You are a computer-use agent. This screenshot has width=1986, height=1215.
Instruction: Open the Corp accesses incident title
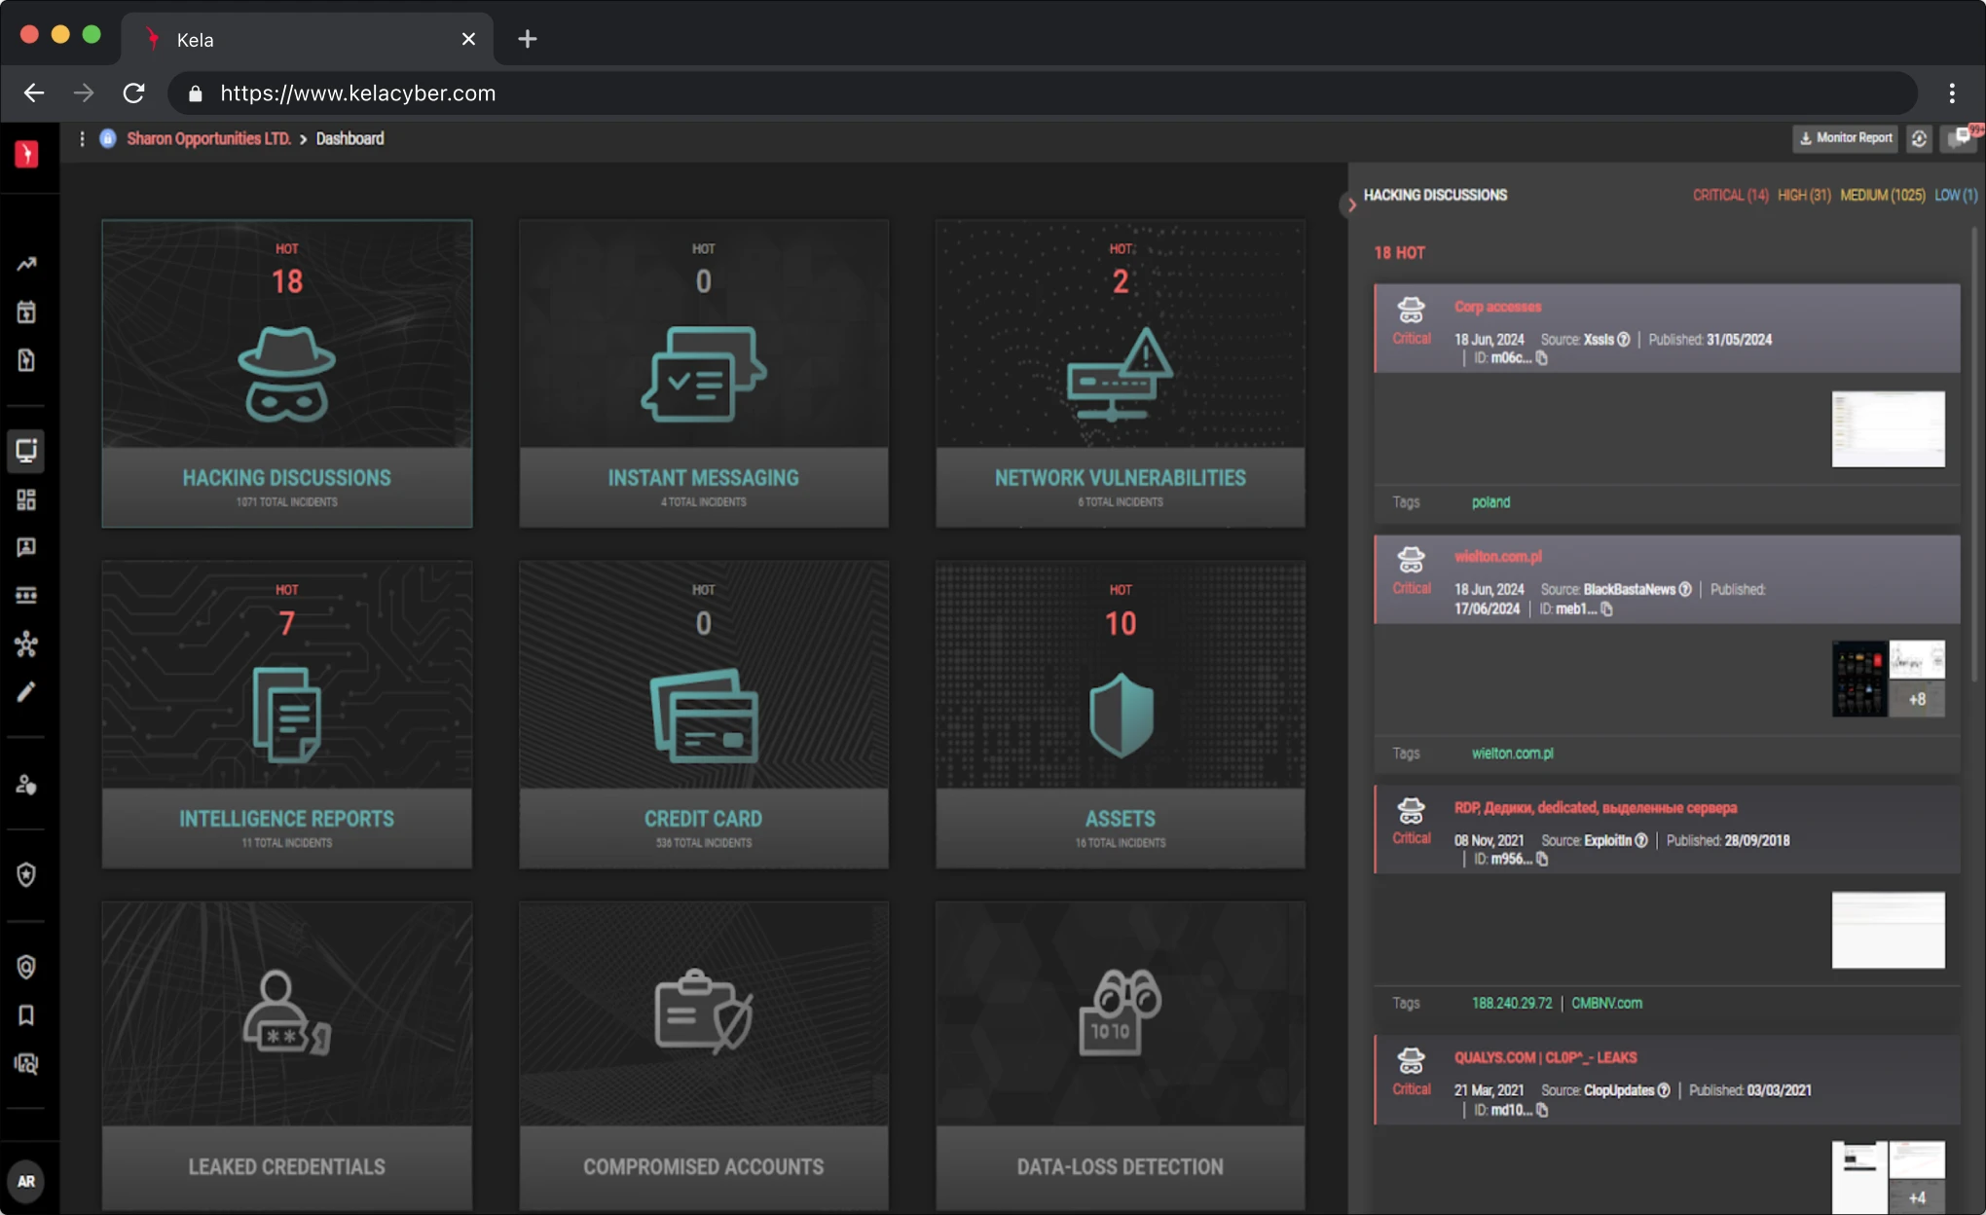1497,307
